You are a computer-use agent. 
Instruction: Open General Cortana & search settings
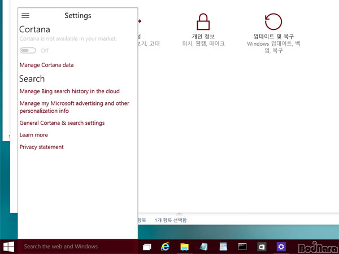62,123
